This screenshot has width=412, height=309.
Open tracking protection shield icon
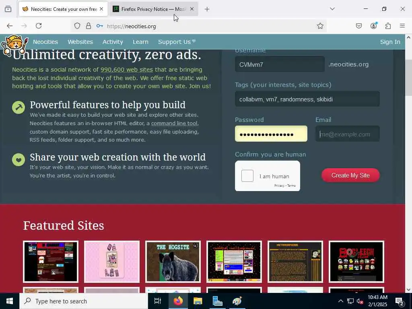pyautogui.click(x=77, y=26)
